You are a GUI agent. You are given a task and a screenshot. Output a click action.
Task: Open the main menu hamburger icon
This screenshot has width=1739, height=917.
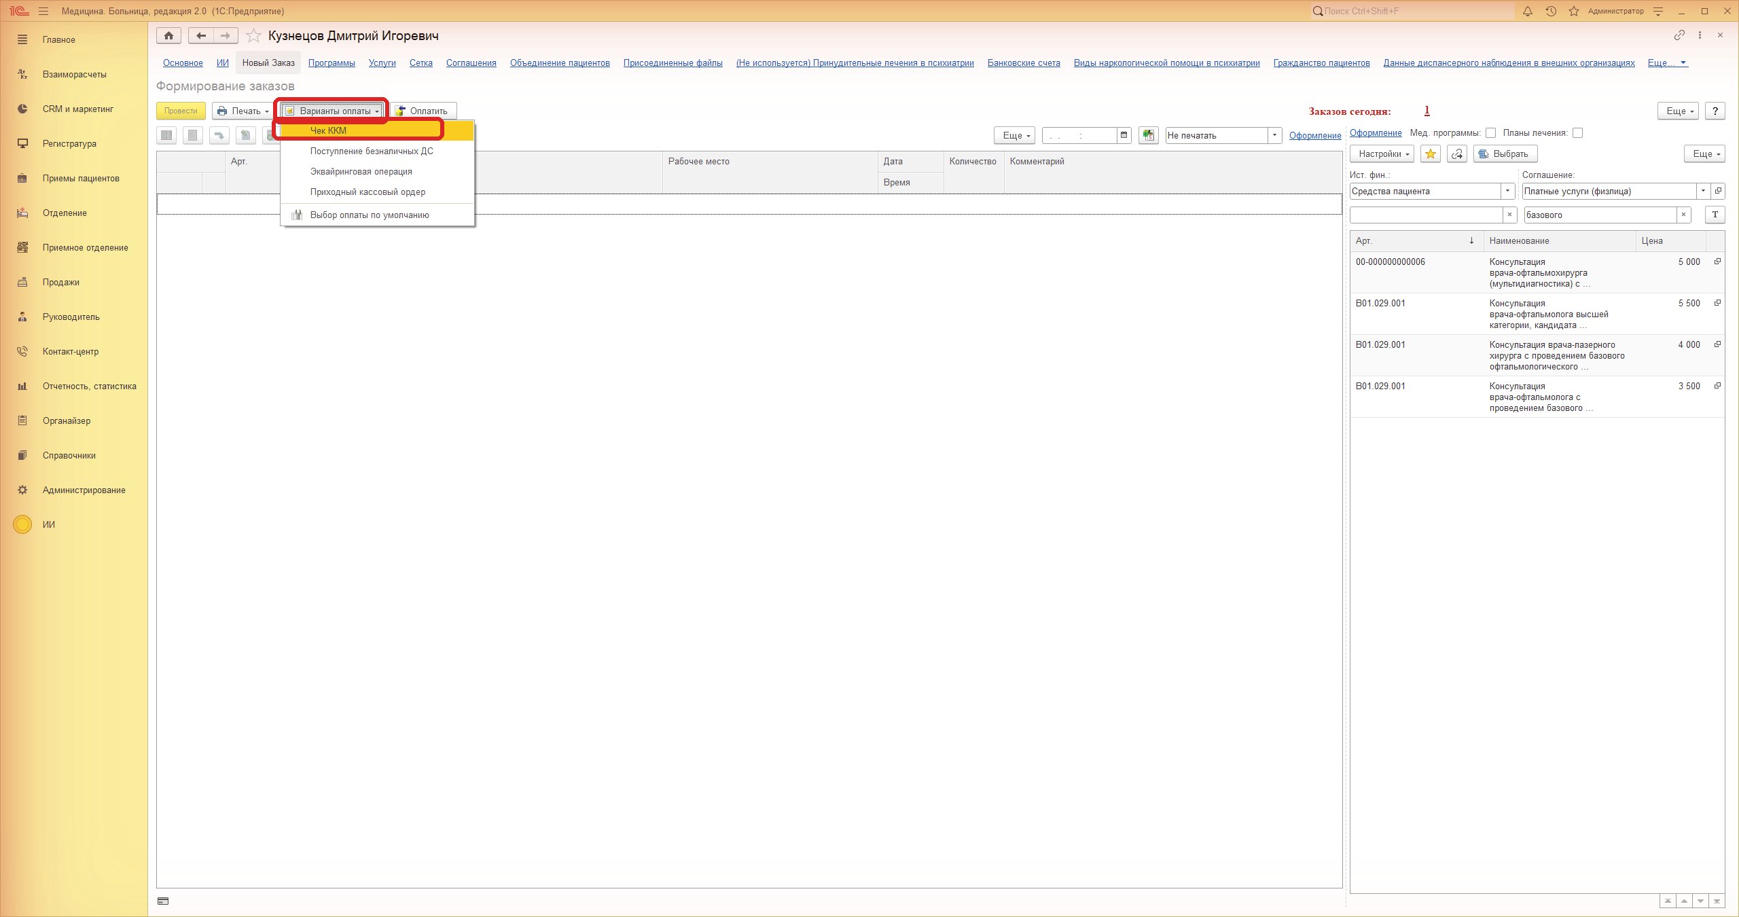43,11
